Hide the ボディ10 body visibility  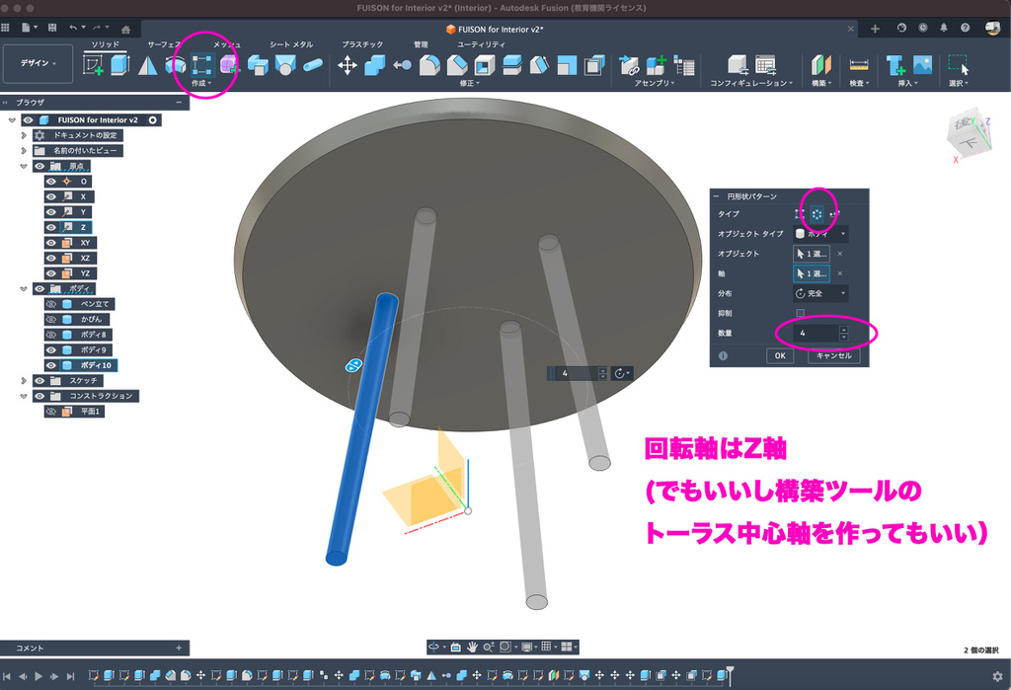[51, 365]
